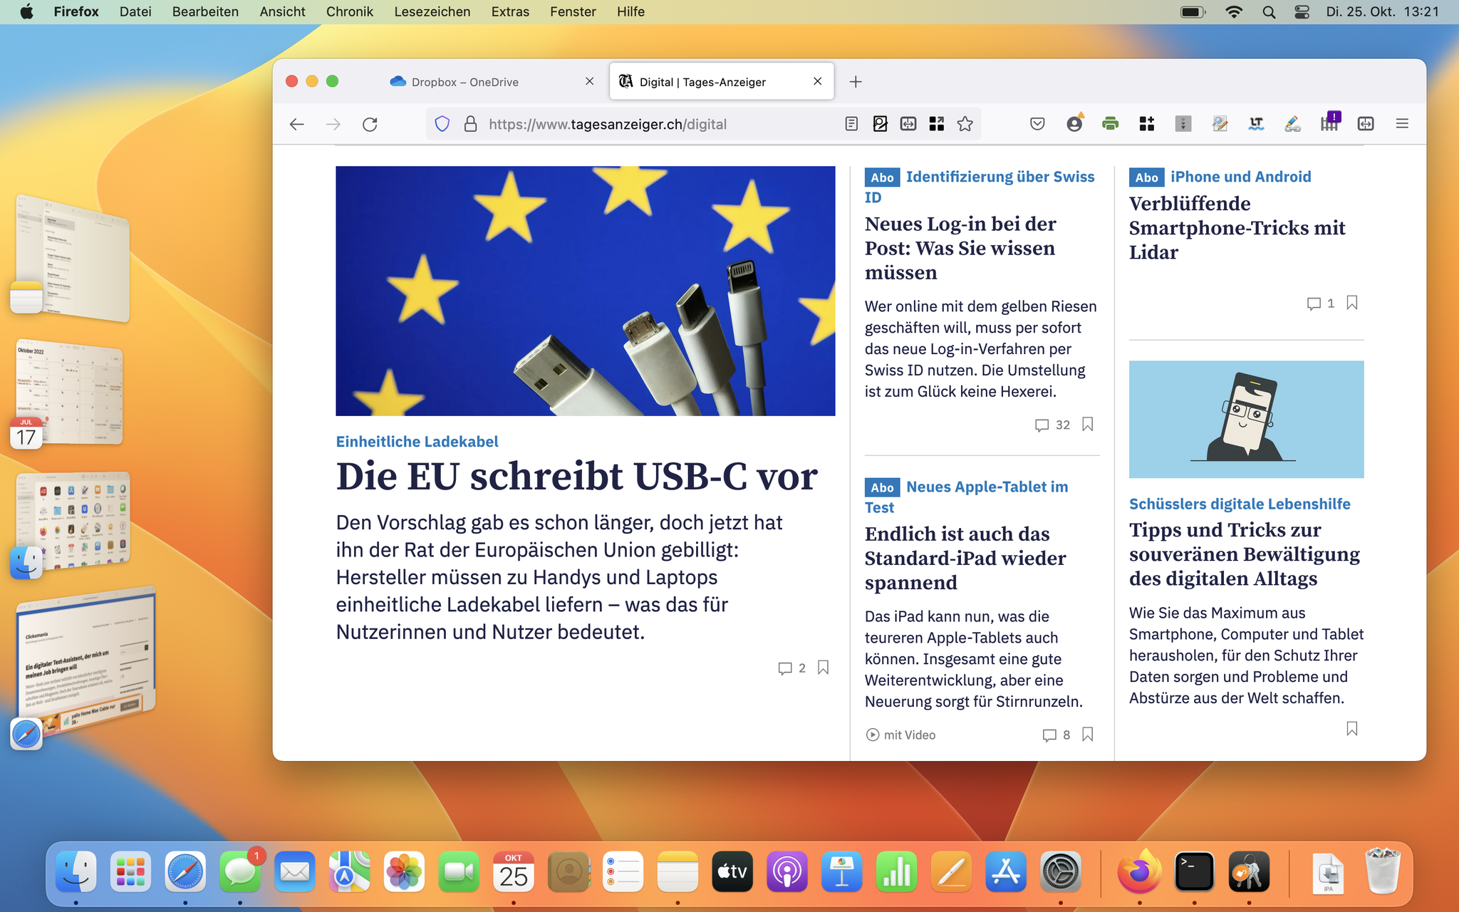Image resolution: width=1459 pixels, height=912 pixels.
Task: Open the tracking protection shield icon
Action: [x=442, y=124]
